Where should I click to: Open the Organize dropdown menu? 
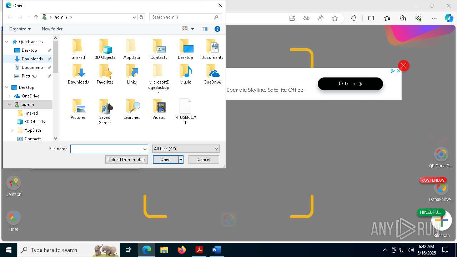(x=20, y=29)
